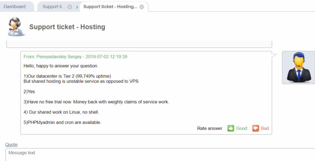Click the Hello, happy to answer line

point(61,66)
